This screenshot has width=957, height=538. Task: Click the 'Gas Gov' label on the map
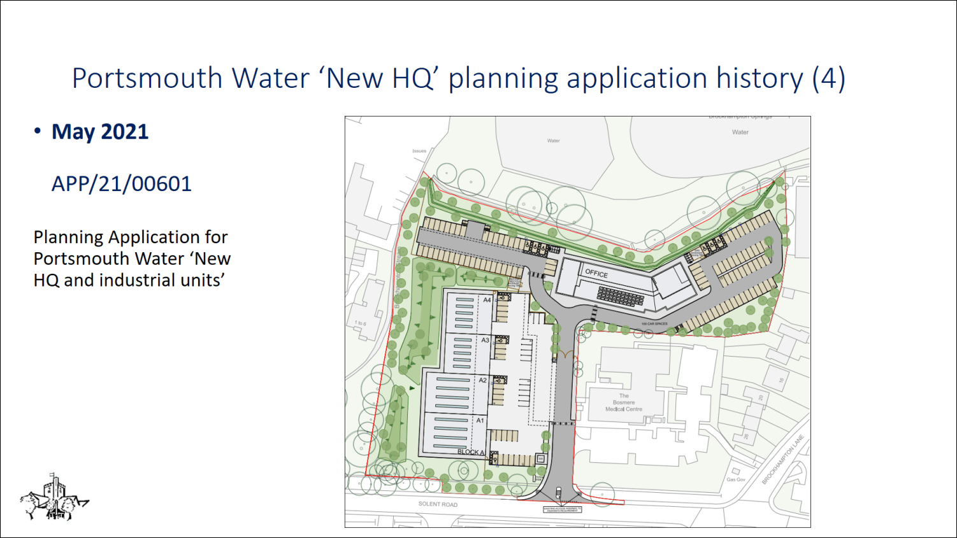pos(736,479)
